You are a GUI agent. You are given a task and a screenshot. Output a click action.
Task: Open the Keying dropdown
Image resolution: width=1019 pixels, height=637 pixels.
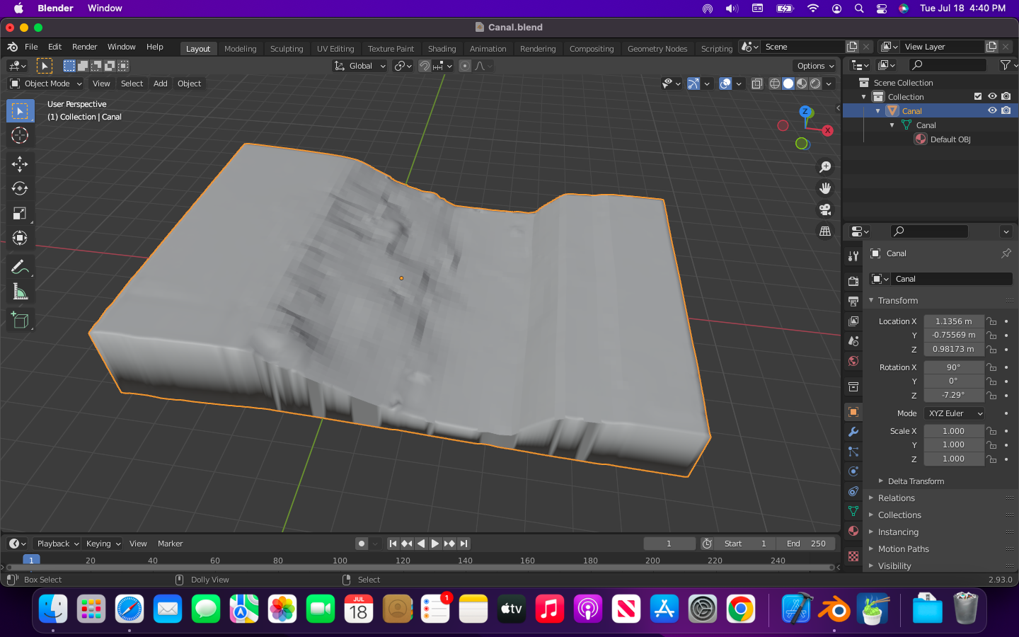(x=103, y=544)
